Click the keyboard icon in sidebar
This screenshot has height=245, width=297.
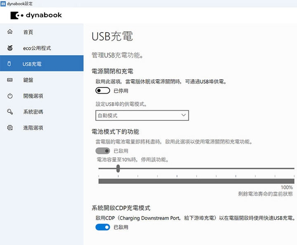[10, 80]
